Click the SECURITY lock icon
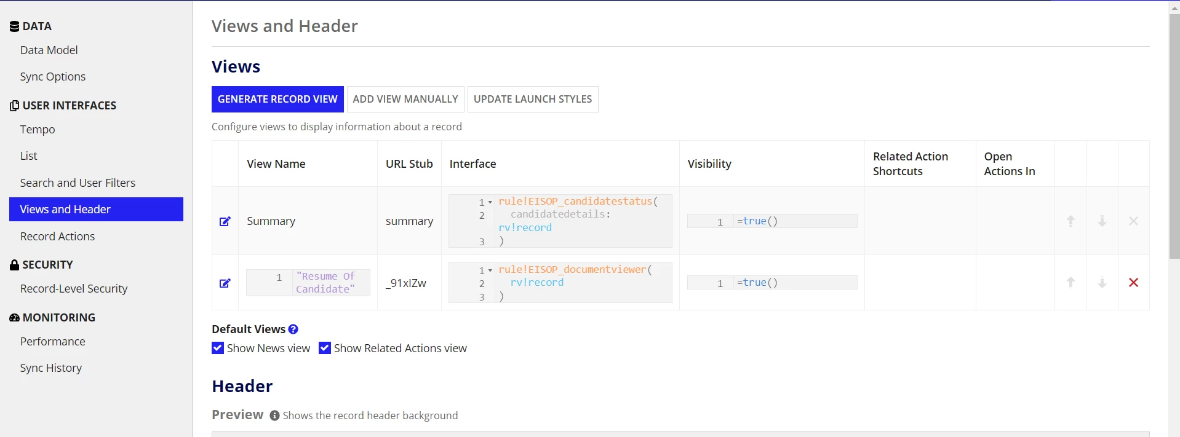 click(15, 265)
